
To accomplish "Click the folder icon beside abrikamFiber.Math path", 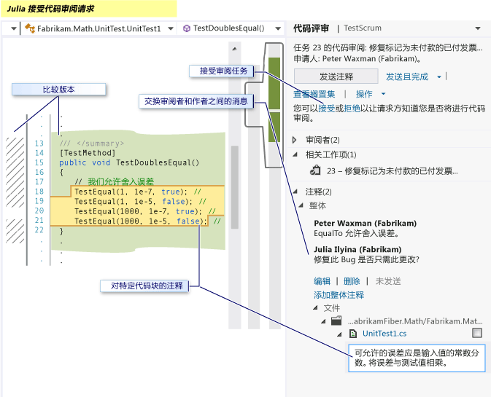I will (x=336, y=321).
